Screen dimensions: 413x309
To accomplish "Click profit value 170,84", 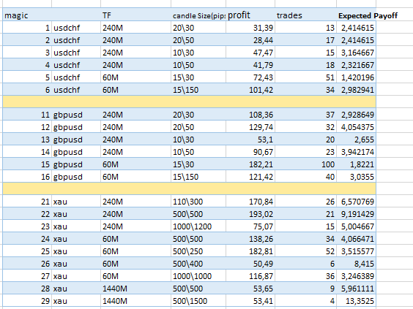I will point(250,202).
